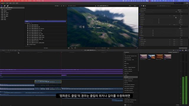
Task: Open the Blend Mode Normal dropdown
Action: [x=180, y=10]
